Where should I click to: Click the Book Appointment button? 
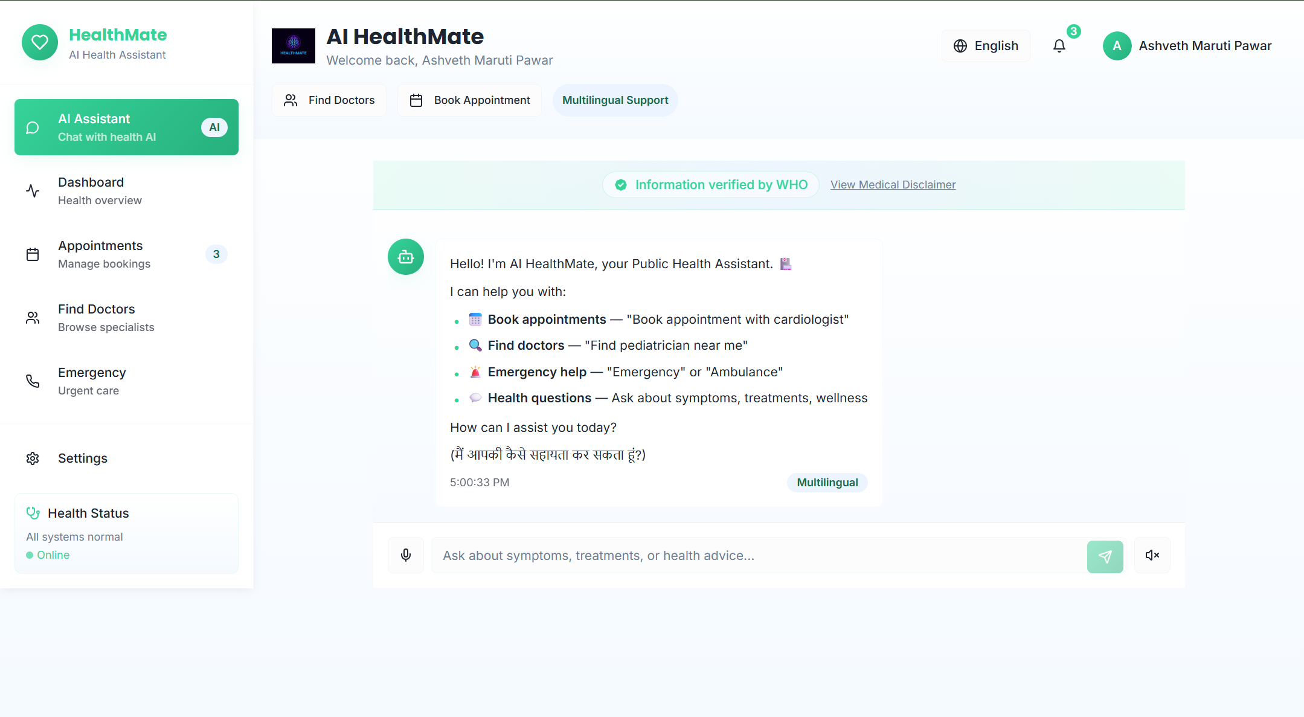470,100
